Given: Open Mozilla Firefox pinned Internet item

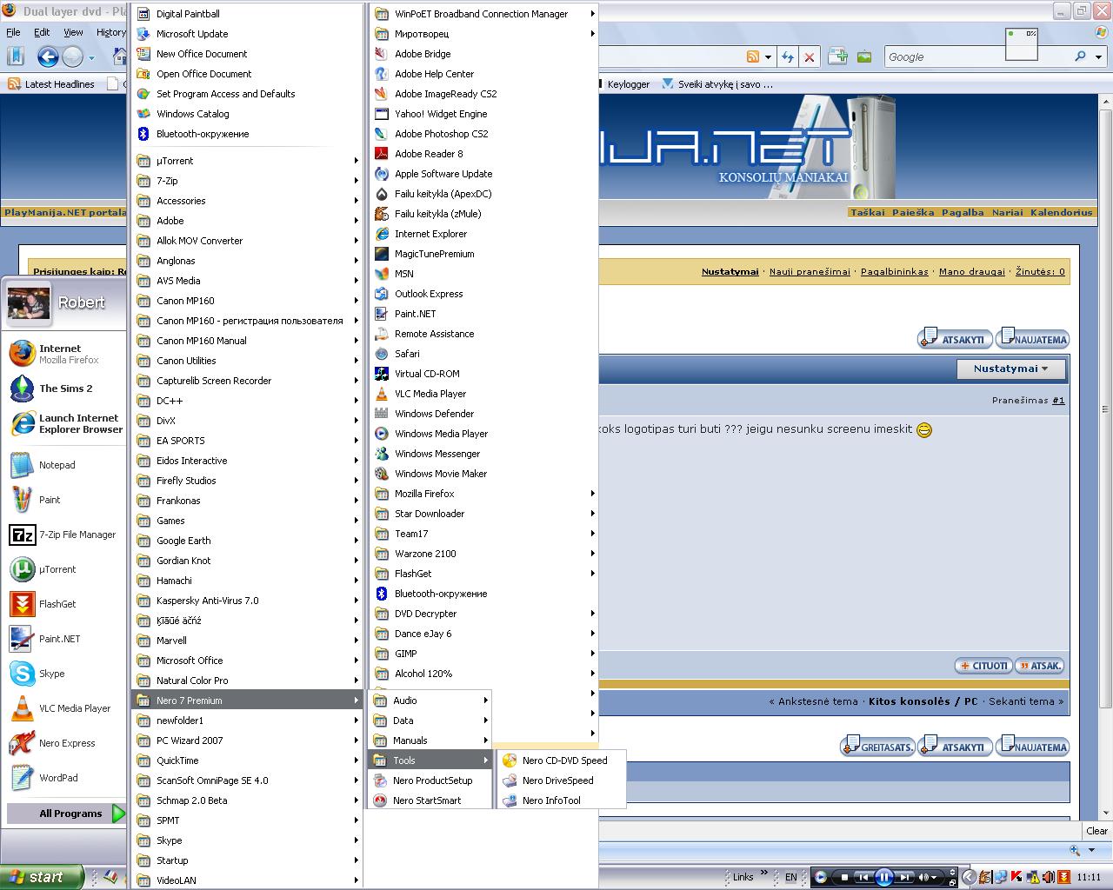Looking at the screenshot, I should (64, 354).
